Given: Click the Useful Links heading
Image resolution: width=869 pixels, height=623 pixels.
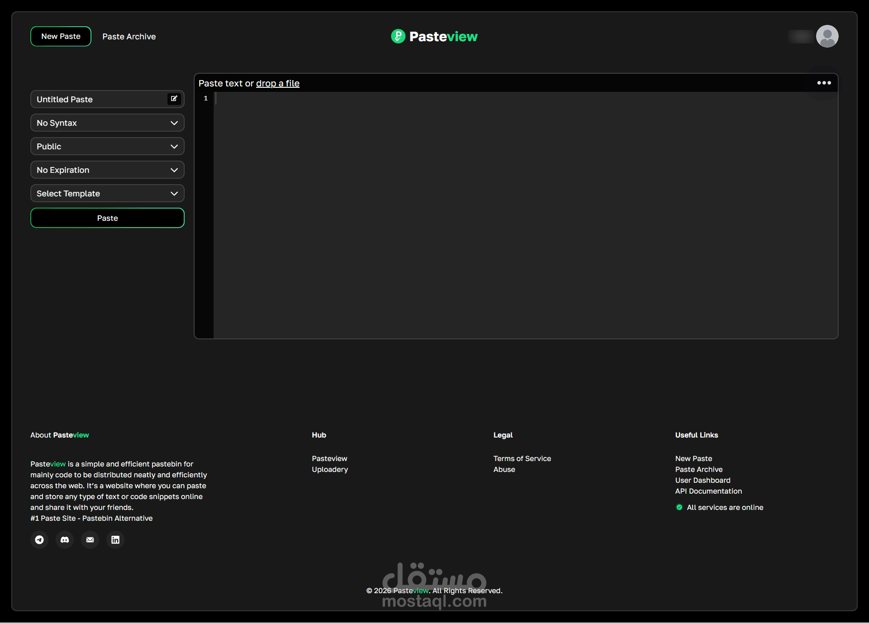Looking at the screenshot, I should 697,435.
